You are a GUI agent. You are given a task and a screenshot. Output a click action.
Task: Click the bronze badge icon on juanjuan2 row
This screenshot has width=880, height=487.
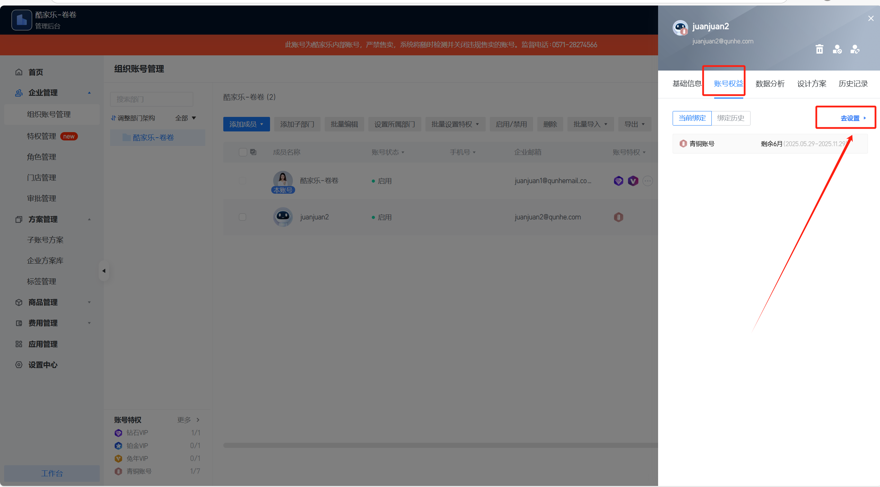click(618, 217)
